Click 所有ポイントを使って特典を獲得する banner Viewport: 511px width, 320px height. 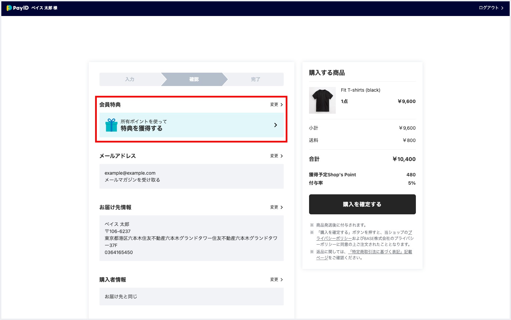192,125
